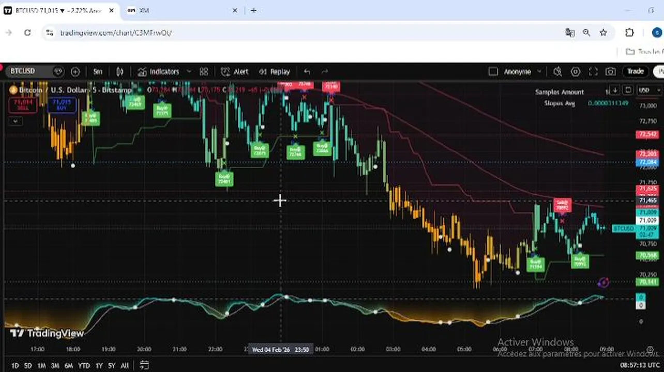Open the 5m interval selector
The image size is (664, 372).
click(98, 72)
